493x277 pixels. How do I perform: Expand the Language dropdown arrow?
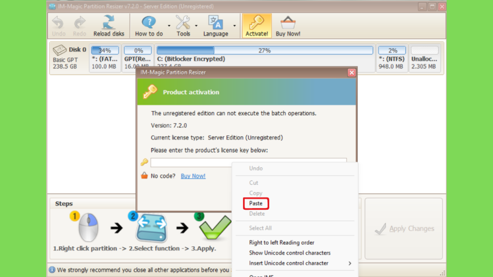point(234,26)
